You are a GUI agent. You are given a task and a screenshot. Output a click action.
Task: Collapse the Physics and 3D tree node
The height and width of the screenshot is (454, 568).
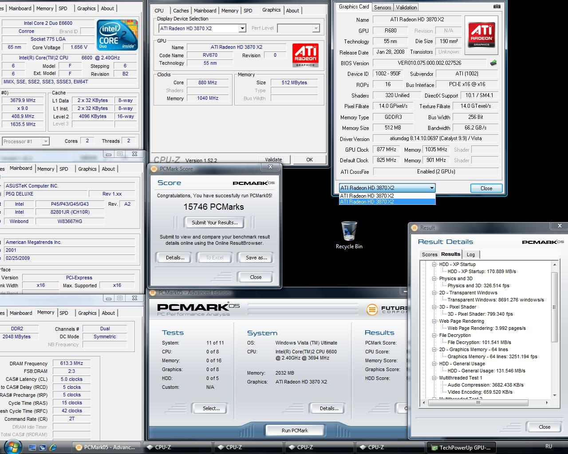tap(434, 278)
